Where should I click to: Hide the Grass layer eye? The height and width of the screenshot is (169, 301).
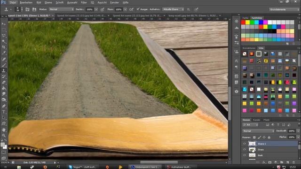pyautogui.click(x=245, y=149)
